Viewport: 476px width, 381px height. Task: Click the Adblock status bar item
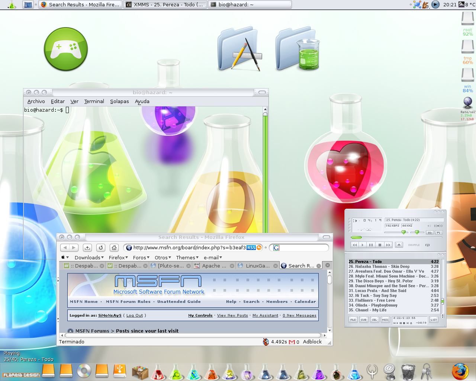coord(312,342)
